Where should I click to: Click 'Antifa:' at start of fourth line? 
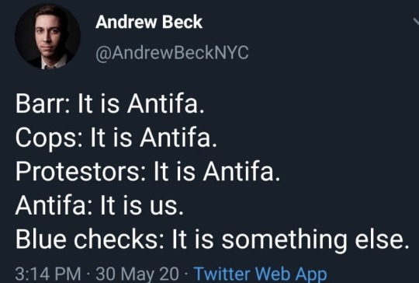[x=52, y=205]
